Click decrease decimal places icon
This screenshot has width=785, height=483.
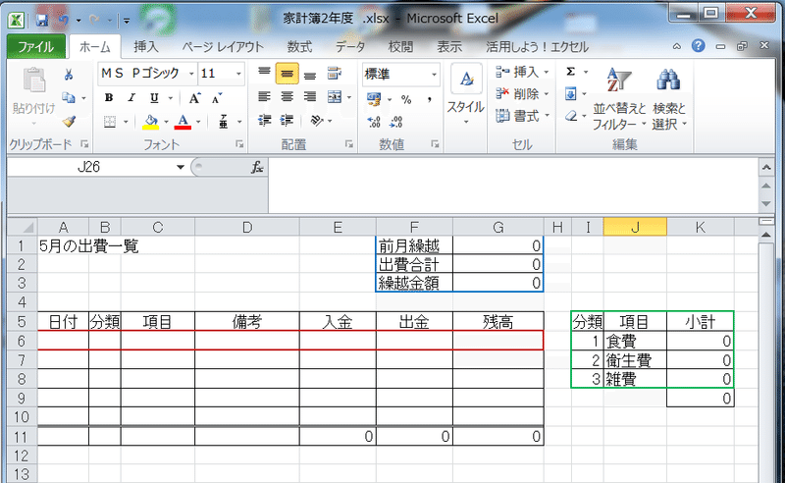(x=396, y=122)
